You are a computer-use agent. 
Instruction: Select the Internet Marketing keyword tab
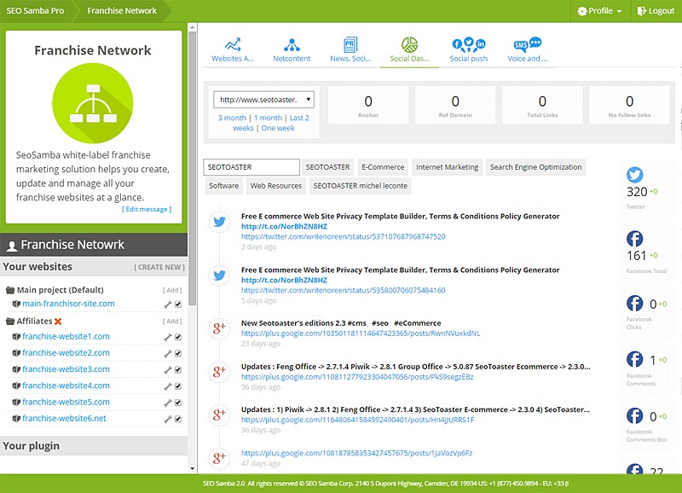447,167
